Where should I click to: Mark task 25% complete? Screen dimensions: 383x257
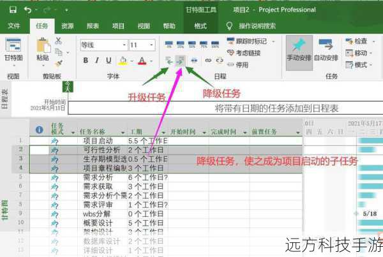click(x=180, y=45)
